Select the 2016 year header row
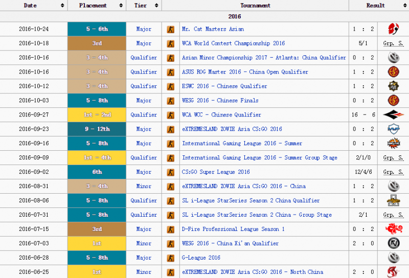 [204, 16]
